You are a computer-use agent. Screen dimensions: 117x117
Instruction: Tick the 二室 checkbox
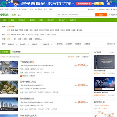(17, 39)
